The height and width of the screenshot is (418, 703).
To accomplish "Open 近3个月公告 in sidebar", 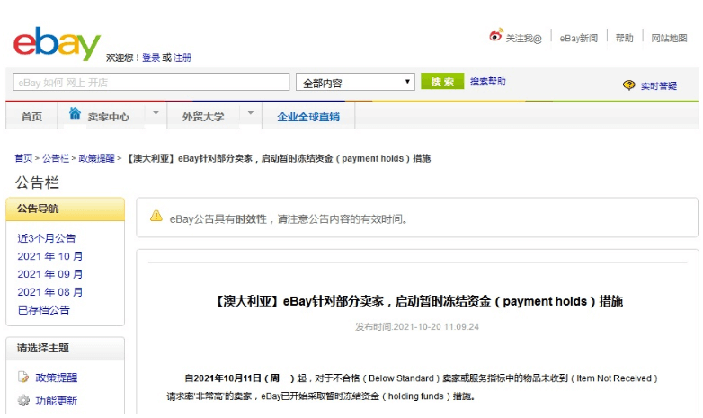I will [47, 238].
